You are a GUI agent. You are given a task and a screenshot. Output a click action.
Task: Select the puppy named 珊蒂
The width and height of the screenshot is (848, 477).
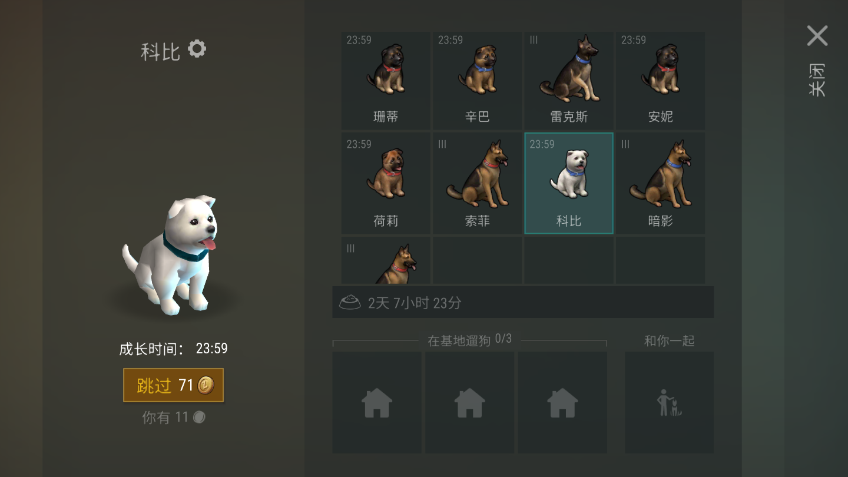pyautogui.click(x=386, y=81)
